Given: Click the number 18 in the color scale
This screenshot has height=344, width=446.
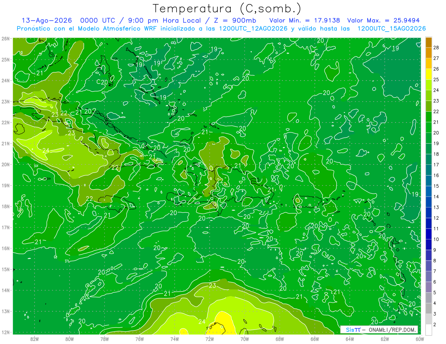Looking at the screenshot, I should point(436,154).
